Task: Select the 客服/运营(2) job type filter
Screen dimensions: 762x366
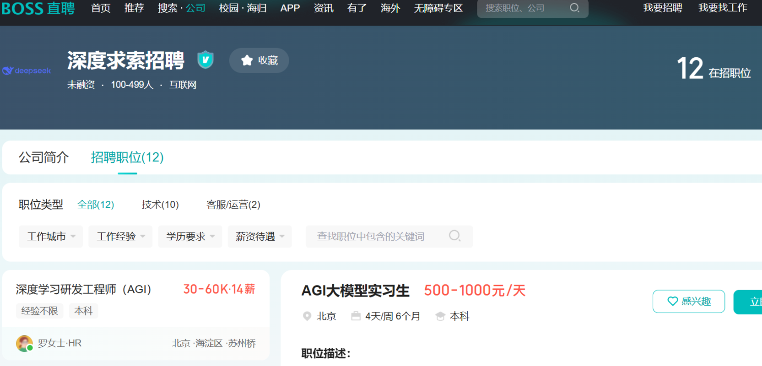Action: click(x=234, y=205)
